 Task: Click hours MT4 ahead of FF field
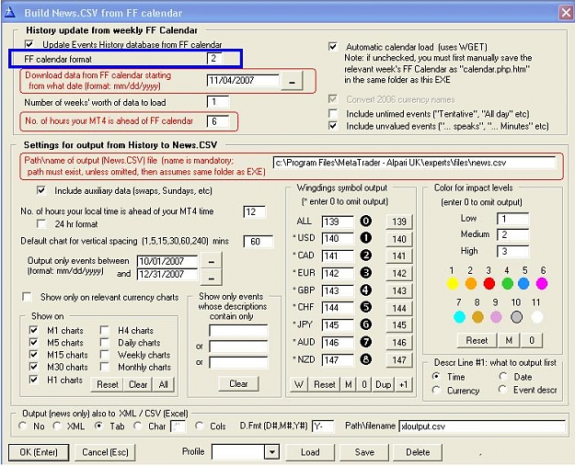pyautogui.click(x=218, y=121)
